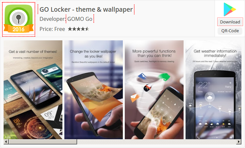View the 'Get weather information immediately' screenshot
245x148 pixels.
pyautogui.click(x=213, y=90)
